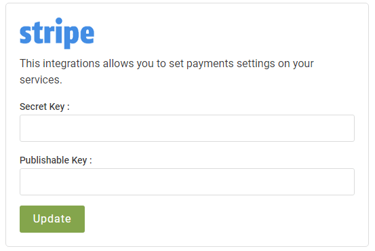Focus the Publishable Key input field
The height and width of the screenshot is (251, 375).
pos(187,182)
